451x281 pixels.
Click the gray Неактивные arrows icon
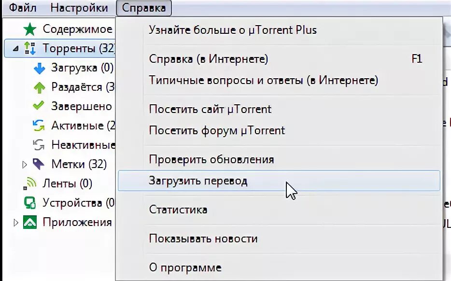click(39, 145)
